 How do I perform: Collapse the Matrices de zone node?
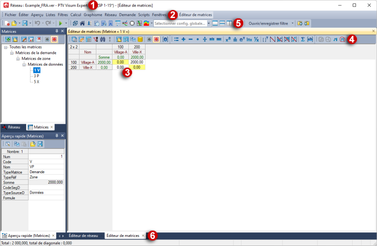point(18,59)
